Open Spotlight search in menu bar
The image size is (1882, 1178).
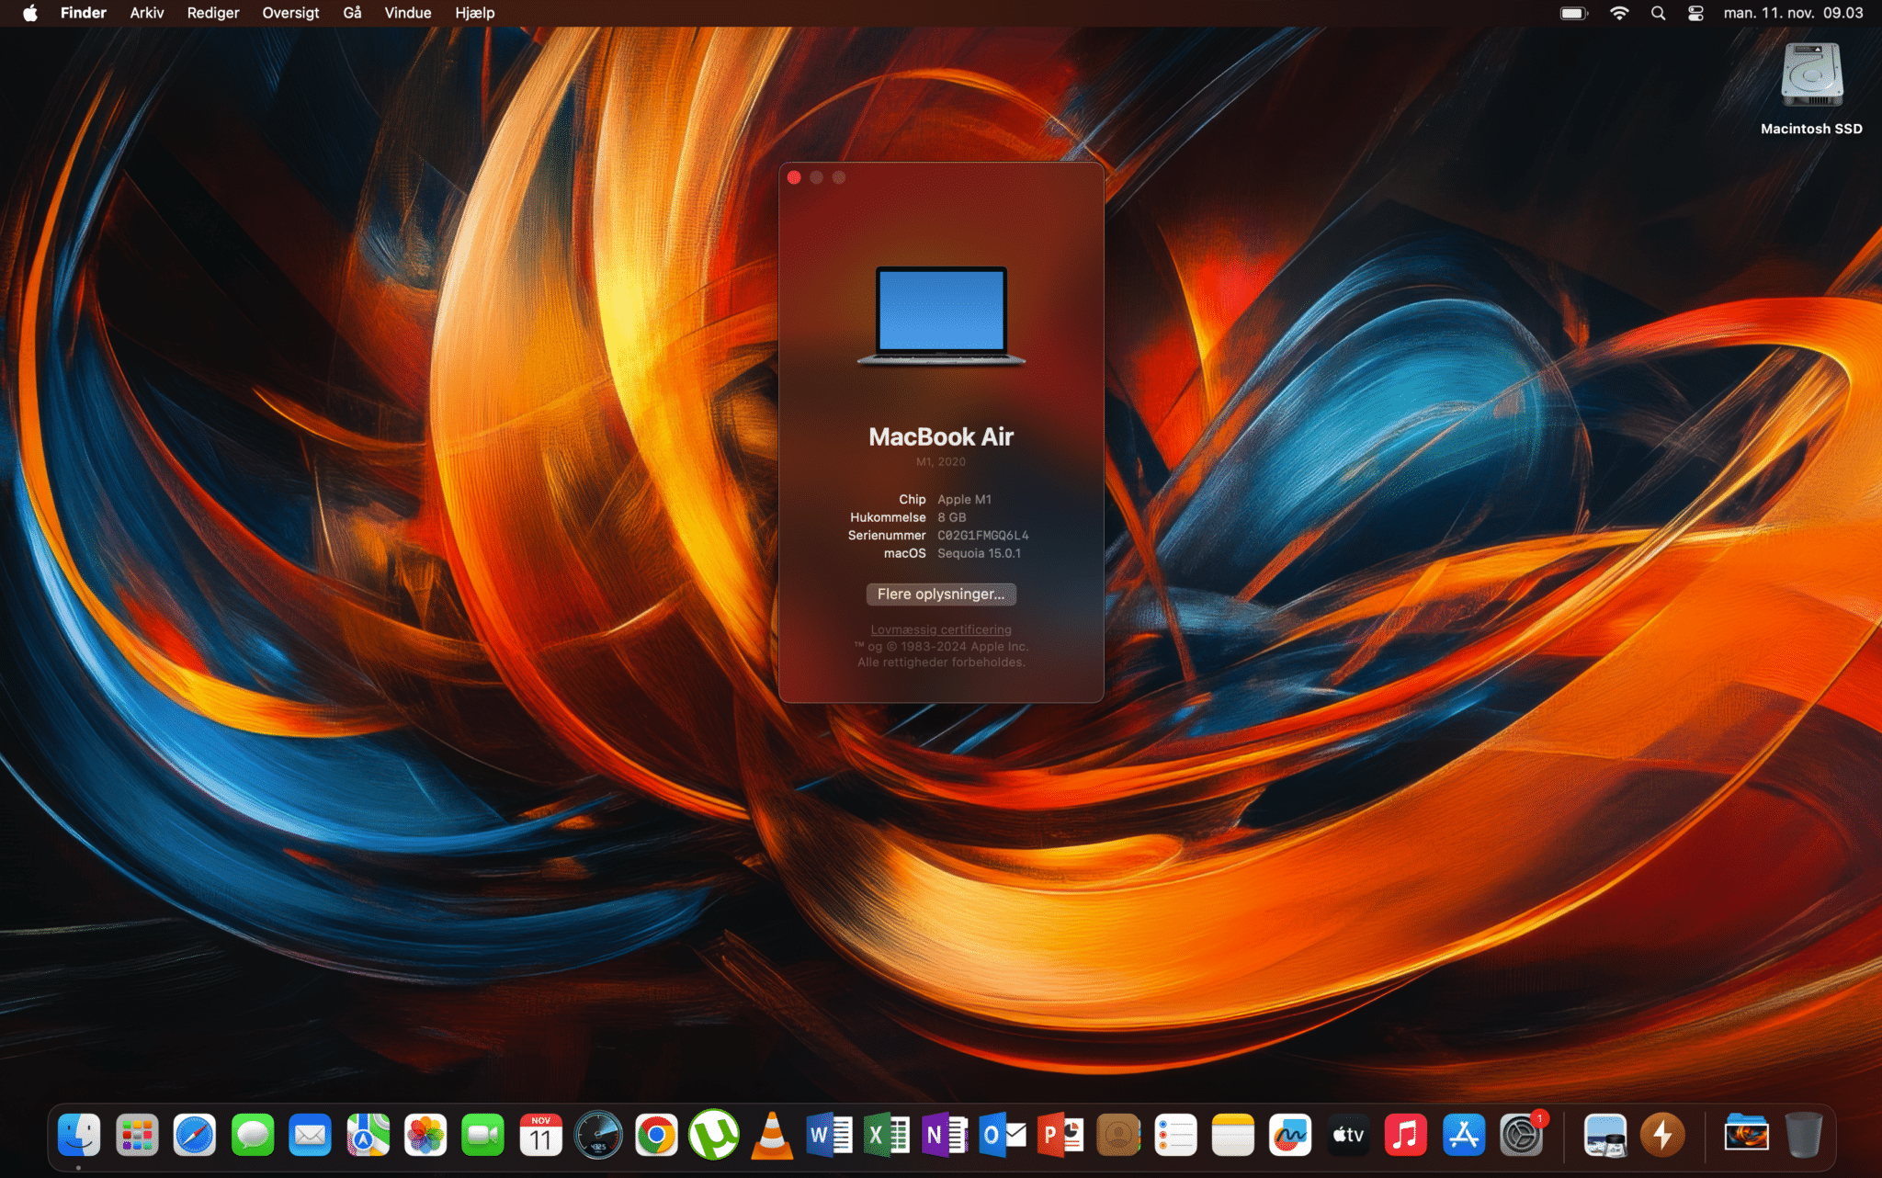click(1658, 13)
